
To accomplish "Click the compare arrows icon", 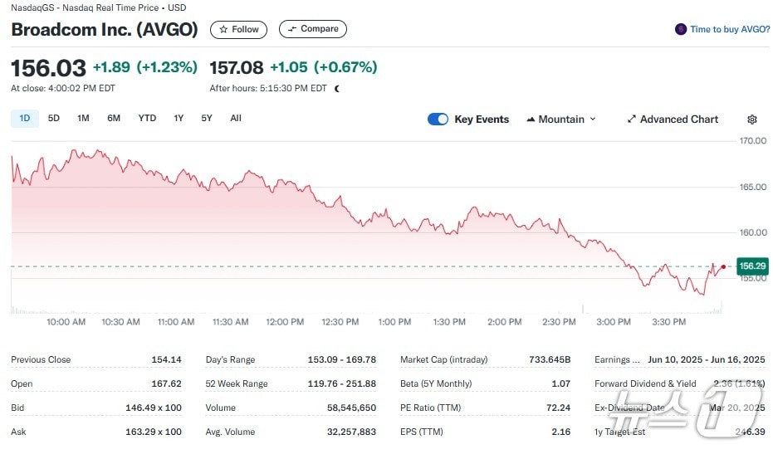I will click(291, 29).
